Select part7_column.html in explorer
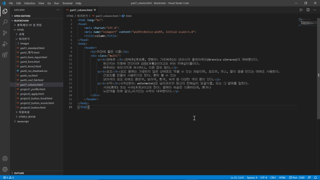 click(37, 85)
